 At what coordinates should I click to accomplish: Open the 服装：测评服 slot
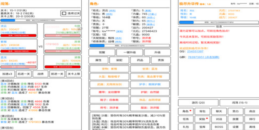click(x=150, y=108)
